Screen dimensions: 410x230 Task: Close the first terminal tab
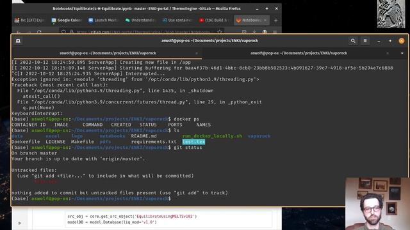(x=197, y=53)
